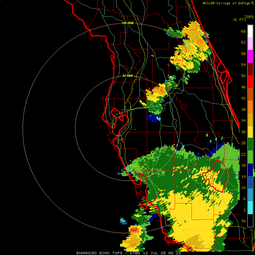Select the light green legend swatch near 22
The image size is (255, 255).
coord(250,157)
